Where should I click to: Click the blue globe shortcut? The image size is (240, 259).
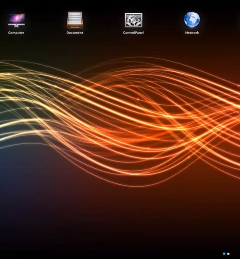coord(192,20)
